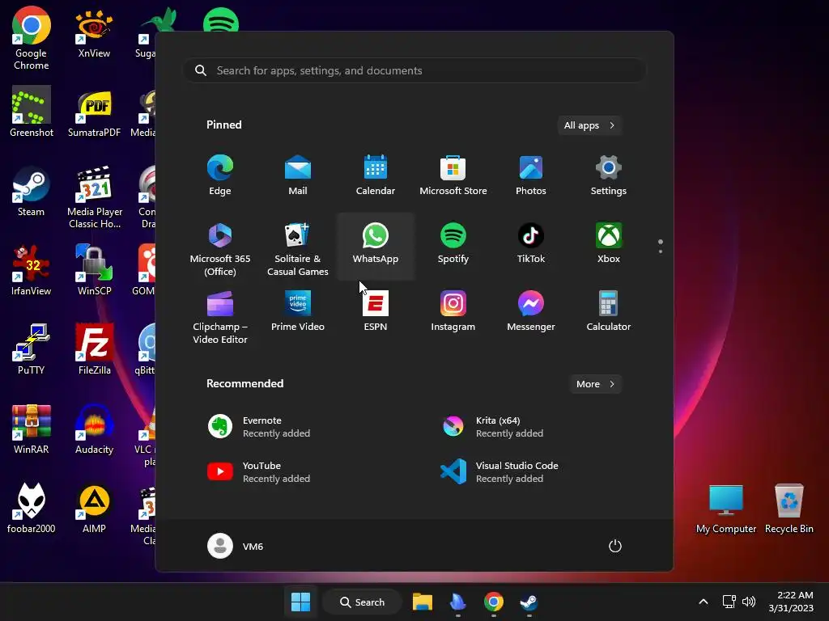Open the ESPN app
Screen dimensions: 829x621
pyautogui.click(x=376, y=311)
